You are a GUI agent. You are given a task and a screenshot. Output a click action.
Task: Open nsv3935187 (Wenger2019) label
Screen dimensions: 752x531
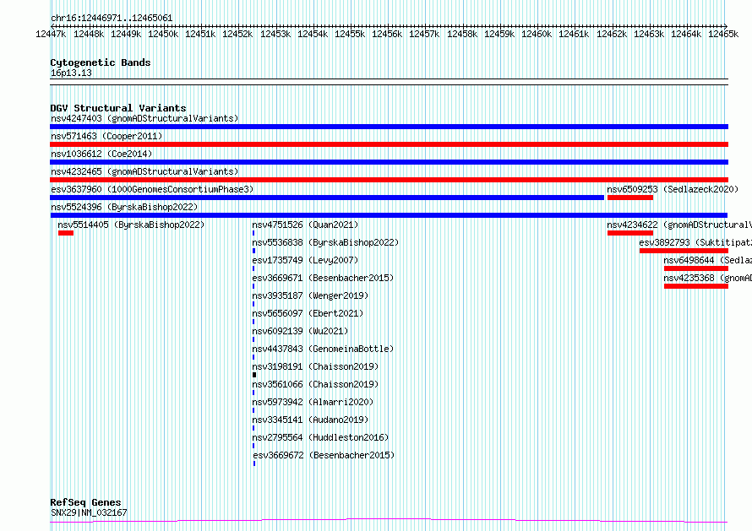tap(310, 295)
